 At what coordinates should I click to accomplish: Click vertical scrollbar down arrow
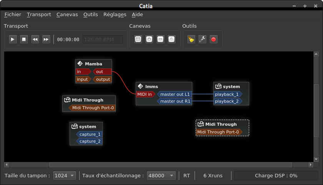coord(316,159)
